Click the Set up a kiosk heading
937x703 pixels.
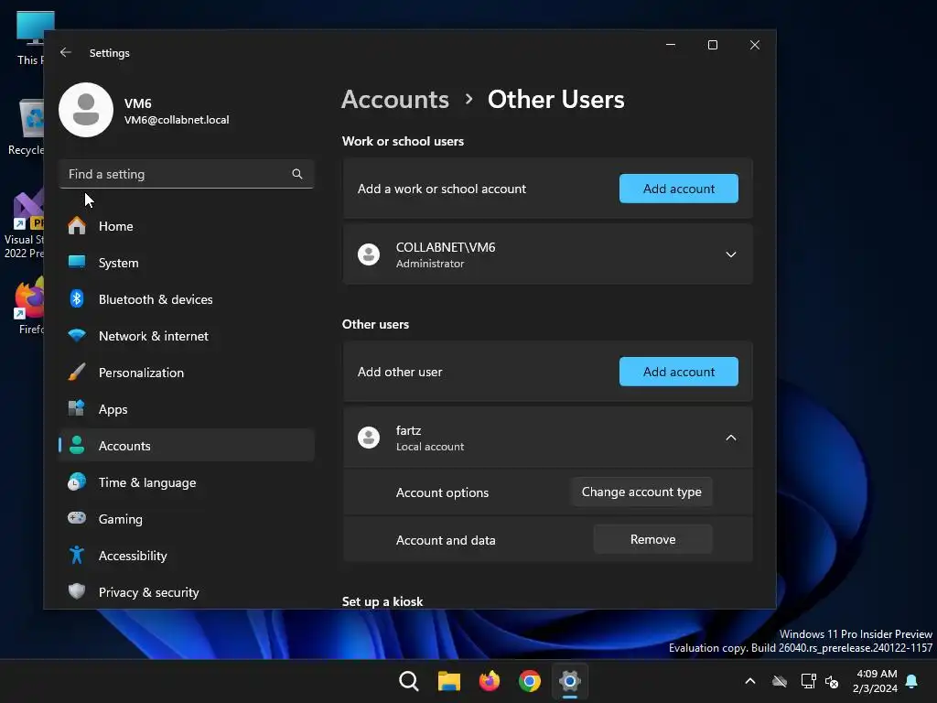click(x=382, y=601)
